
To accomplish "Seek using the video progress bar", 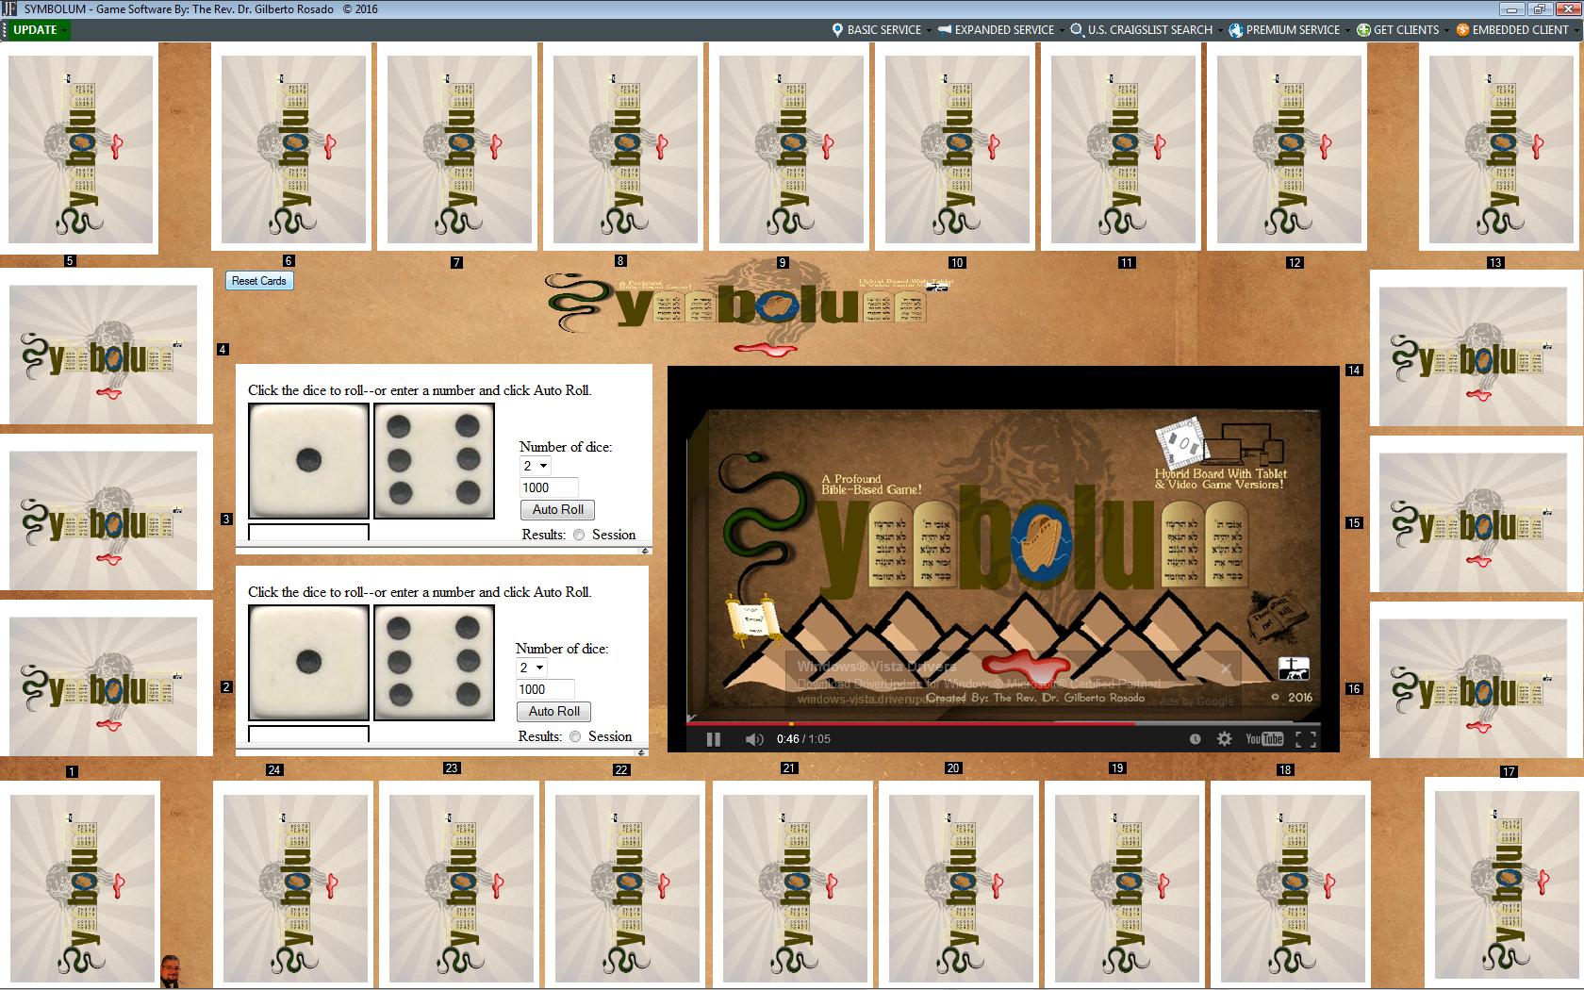I will coord(943,724).
